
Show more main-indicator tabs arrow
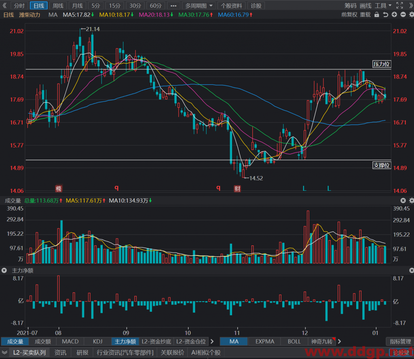[339, 341]
